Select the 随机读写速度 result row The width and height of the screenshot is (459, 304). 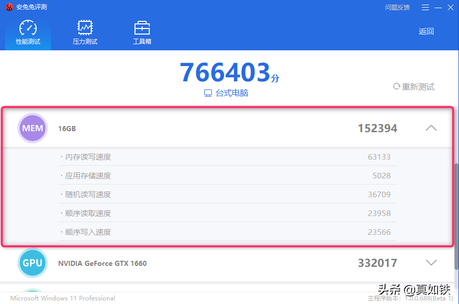coord(227,195)
